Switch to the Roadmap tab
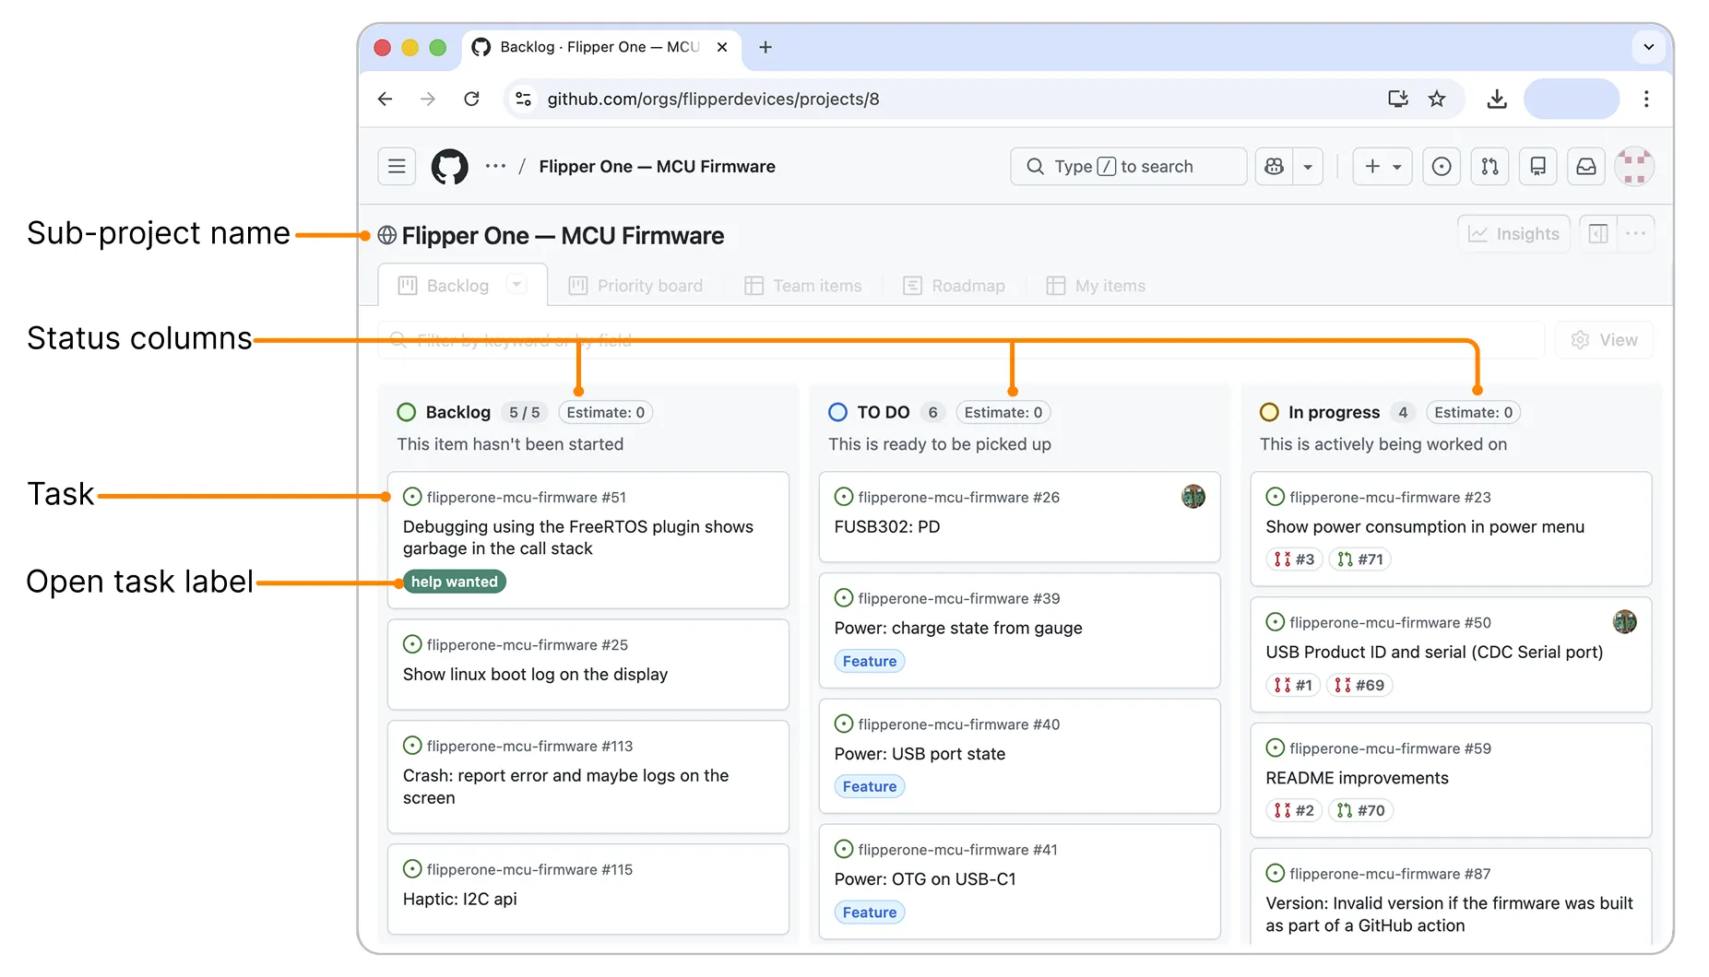Screen dimensions: 1709x977 click(x=955, y=286)
